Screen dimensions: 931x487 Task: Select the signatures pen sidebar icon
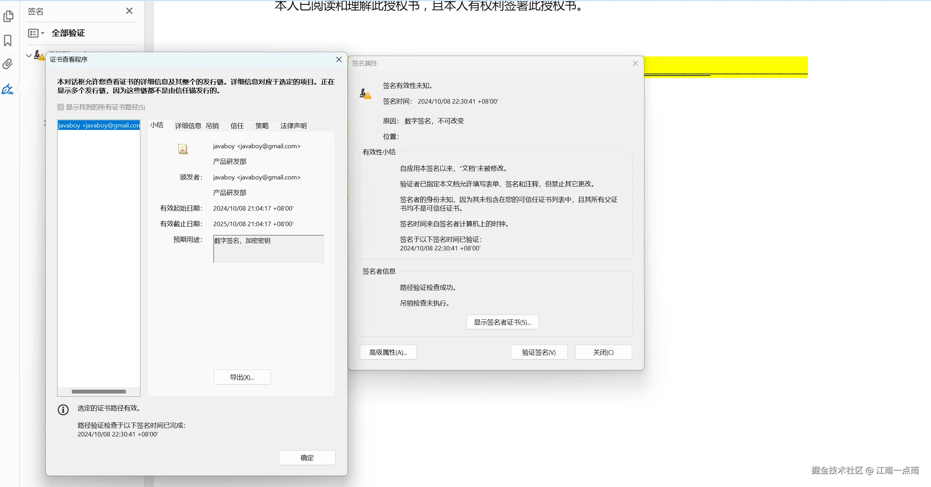8,89
